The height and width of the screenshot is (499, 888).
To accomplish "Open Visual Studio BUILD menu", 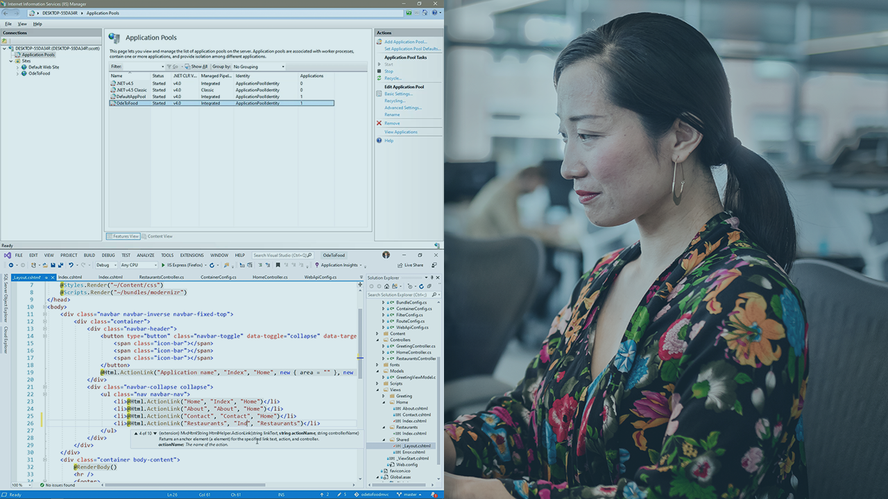I will pos(89,255).
